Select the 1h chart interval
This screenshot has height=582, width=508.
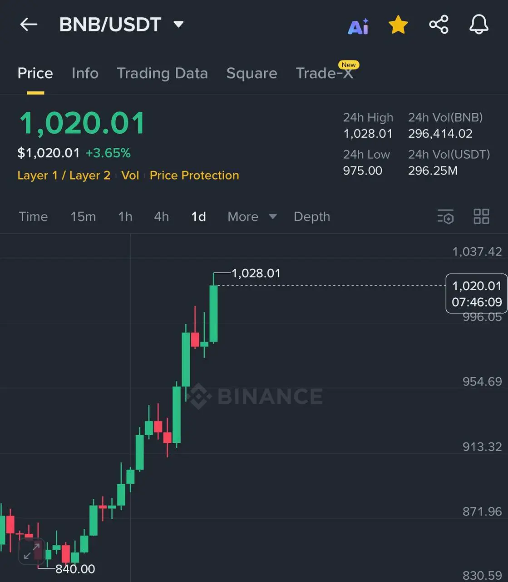pyautogui.click(x=125, y=216)
